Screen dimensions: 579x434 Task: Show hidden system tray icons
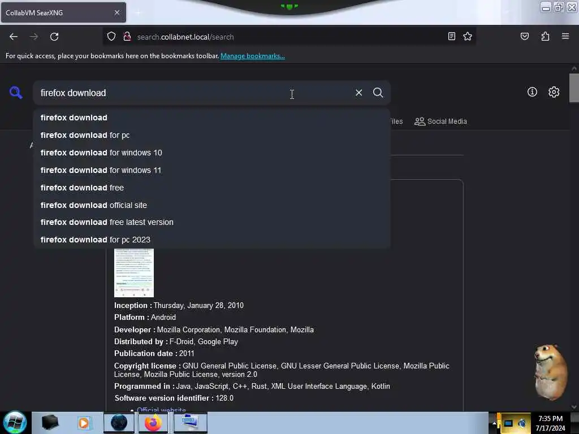click(x=494, y=423)
